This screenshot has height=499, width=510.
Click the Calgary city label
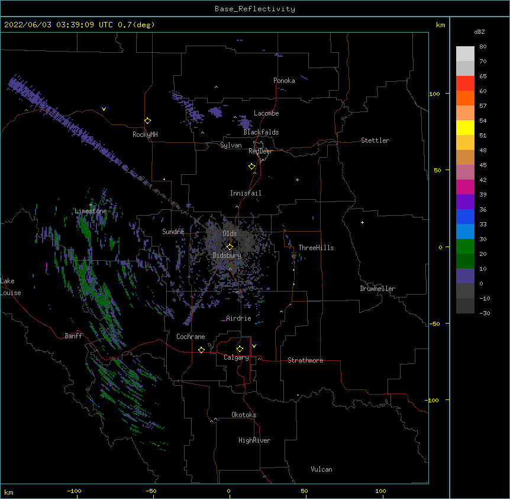(236, 357)
